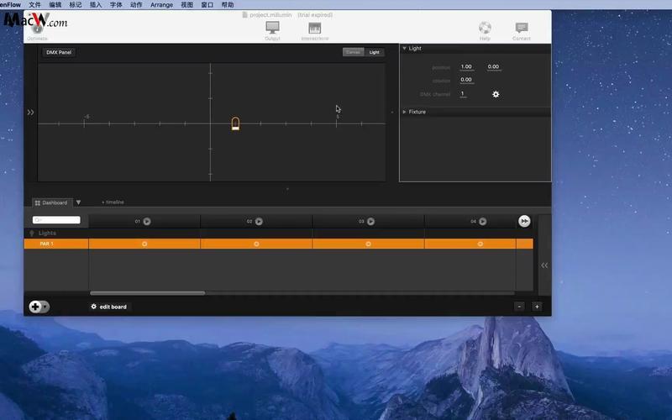Click PAR 1 cell in column 04
The height and width of the screenshot is (420, 672).
[480, 244]
